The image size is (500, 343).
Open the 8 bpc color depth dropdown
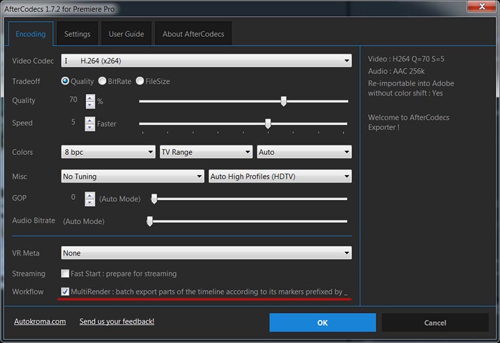108,152
